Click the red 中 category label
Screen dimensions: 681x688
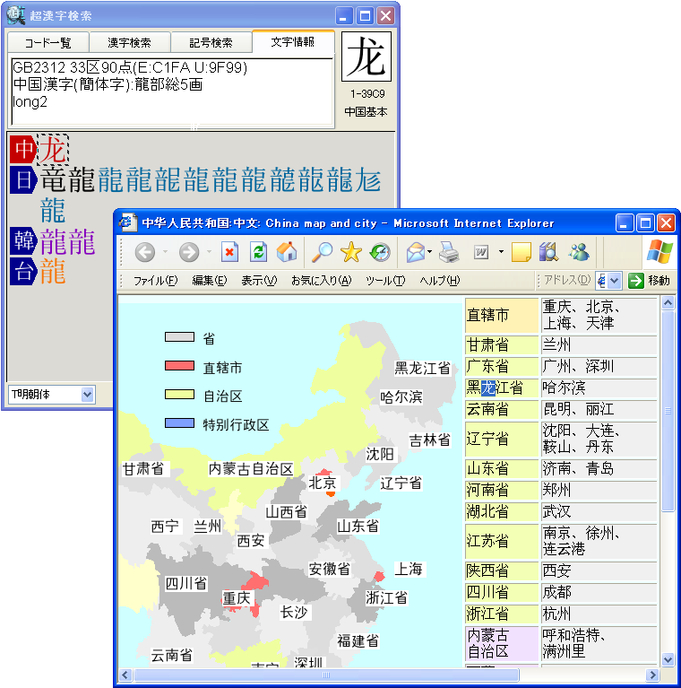click(x=22, y=150)
